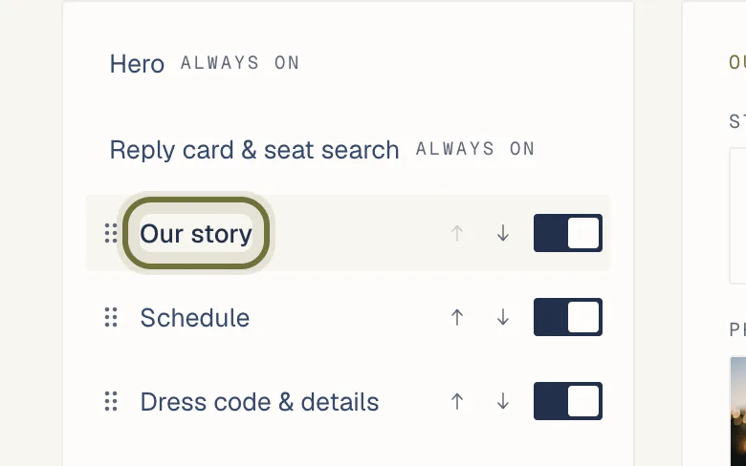Click the ALWAYS ON badge beside Hero

240,63
